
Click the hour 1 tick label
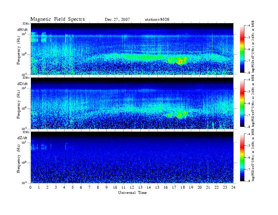coord(39,187)
